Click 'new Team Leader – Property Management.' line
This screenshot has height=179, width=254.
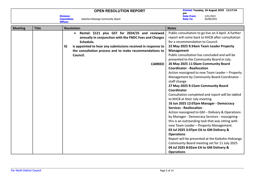tap(200, 126)
